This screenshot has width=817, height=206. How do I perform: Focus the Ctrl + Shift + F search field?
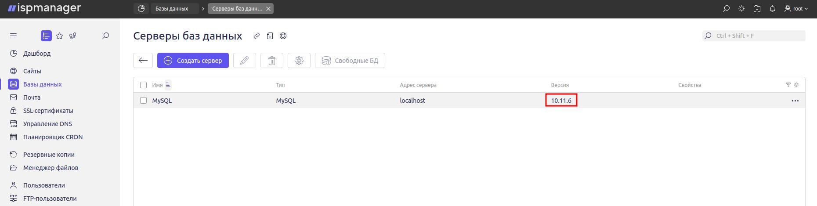coord(754,36)
